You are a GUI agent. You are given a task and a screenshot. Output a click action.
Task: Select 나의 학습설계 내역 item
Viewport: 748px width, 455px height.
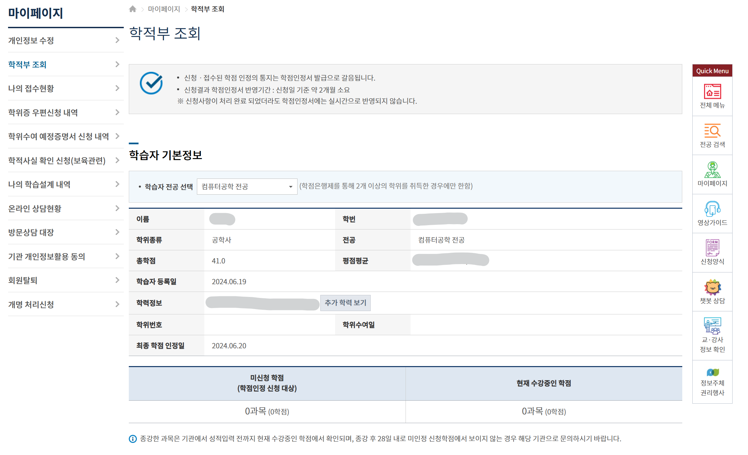tap(39, 185)
